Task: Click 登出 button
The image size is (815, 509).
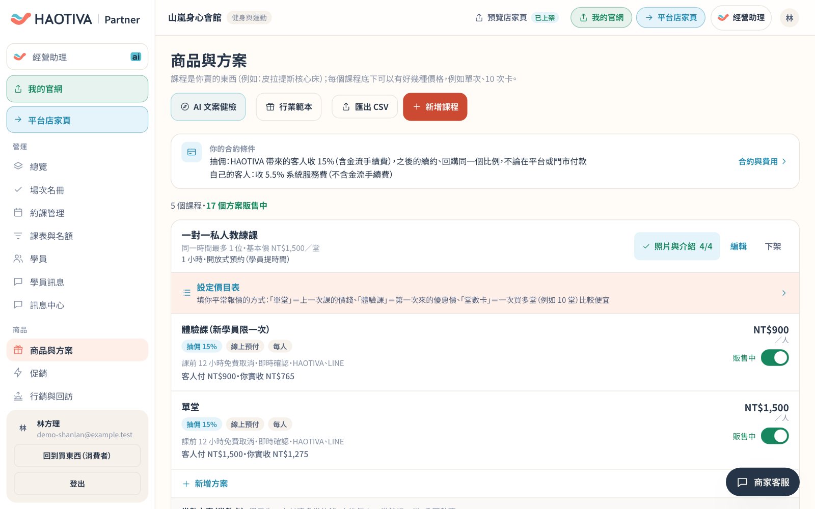Action: tap(77, 484)
